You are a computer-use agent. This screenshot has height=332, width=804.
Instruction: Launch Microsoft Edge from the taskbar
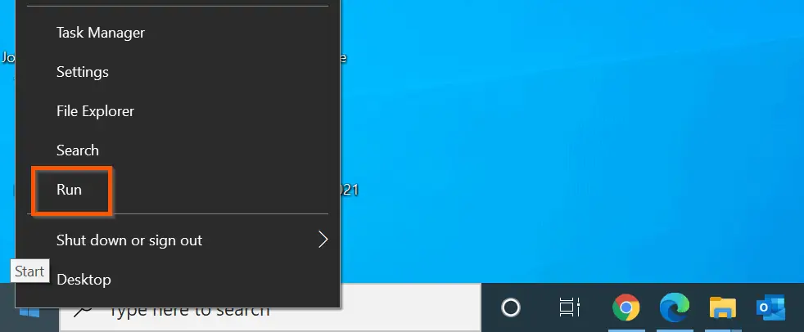675,307
